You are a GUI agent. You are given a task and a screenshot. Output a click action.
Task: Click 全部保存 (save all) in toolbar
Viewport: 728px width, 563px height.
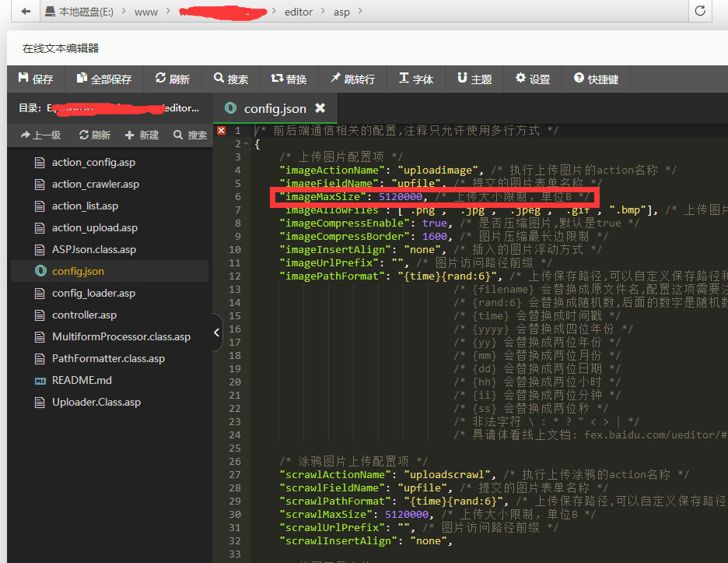[x=104, y=79]
